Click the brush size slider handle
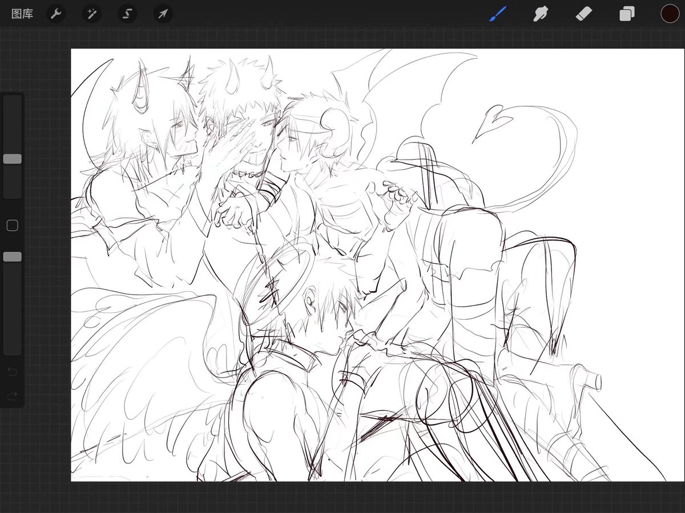Screen dimensions: 685x513 (13, 159)
